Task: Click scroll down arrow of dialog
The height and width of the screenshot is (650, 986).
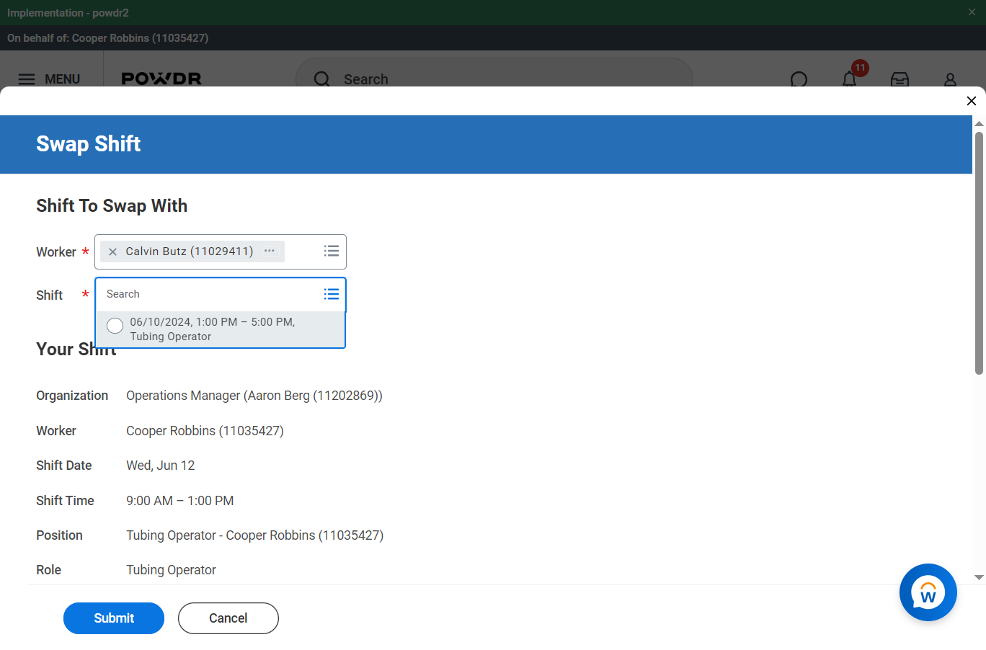Action: coord(979,577)
